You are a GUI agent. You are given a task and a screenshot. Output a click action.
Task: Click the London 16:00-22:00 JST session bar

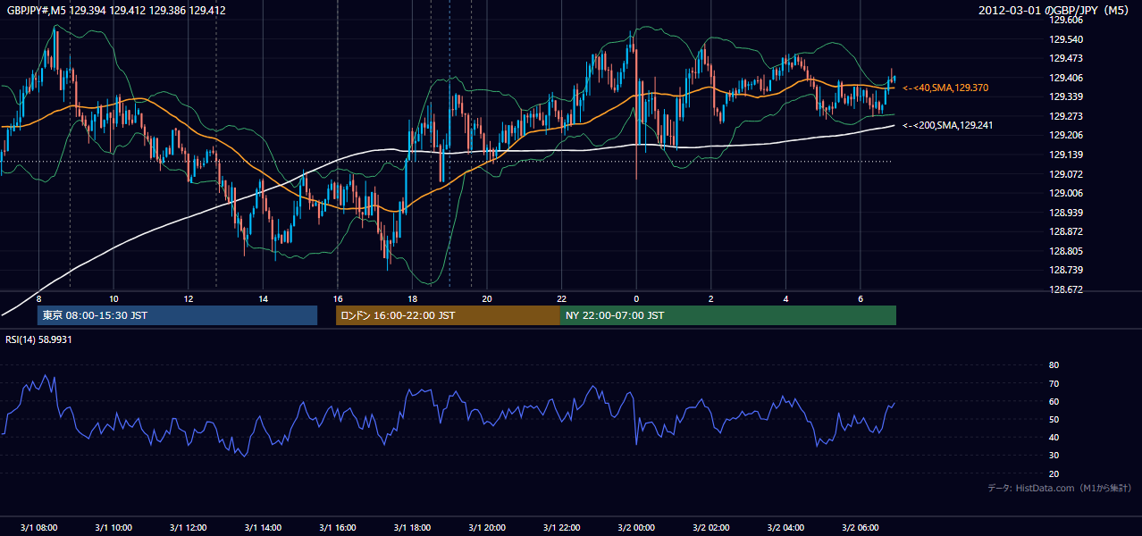(448, 315)
